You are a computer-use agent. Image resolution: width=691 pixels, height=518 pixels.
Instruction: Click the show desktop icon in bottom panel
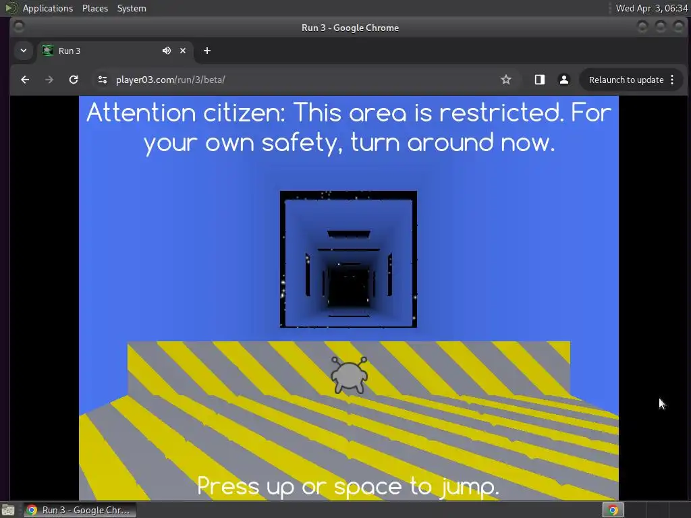(8, 510)
